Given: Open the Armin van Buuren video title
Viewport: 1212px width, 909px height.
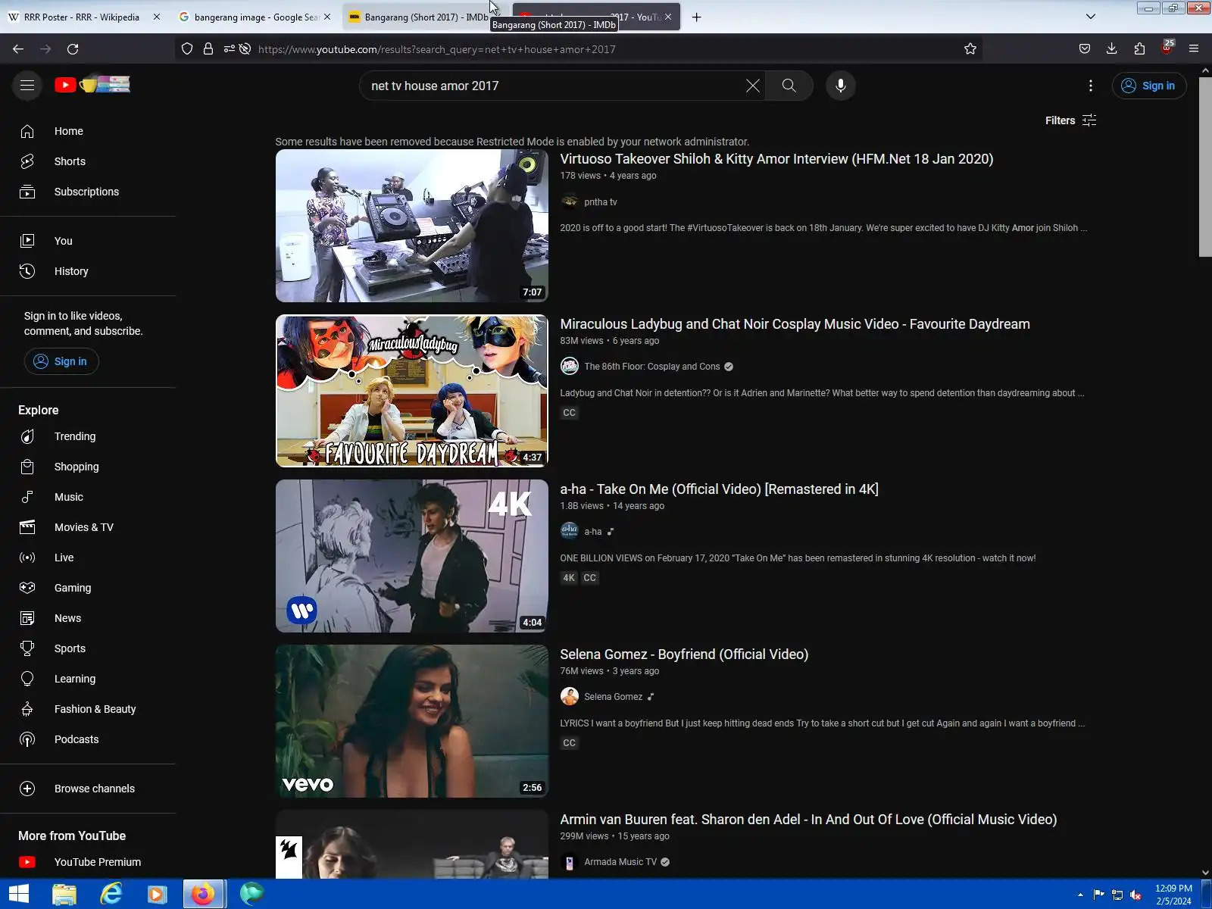Looking at the screenshot, I should click(x=808, y=820).
